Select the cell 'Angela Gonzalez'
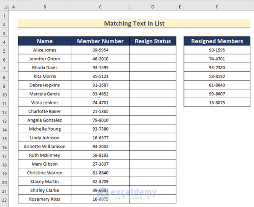 [45, 120]
